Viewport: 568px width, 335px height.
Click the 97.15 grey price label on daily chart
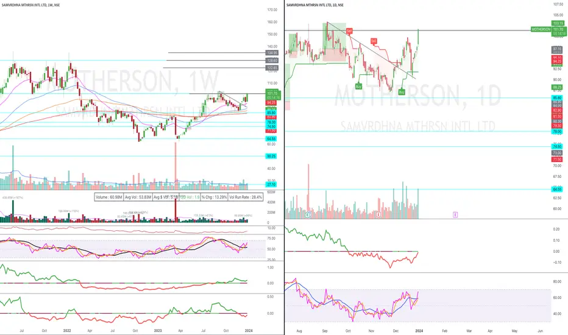tap(557, 49)
